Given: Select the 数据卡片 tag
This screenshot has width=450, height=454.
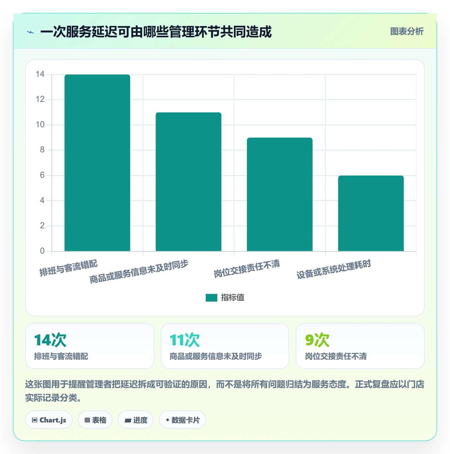Looking at the screenshot, I should 183,420.
